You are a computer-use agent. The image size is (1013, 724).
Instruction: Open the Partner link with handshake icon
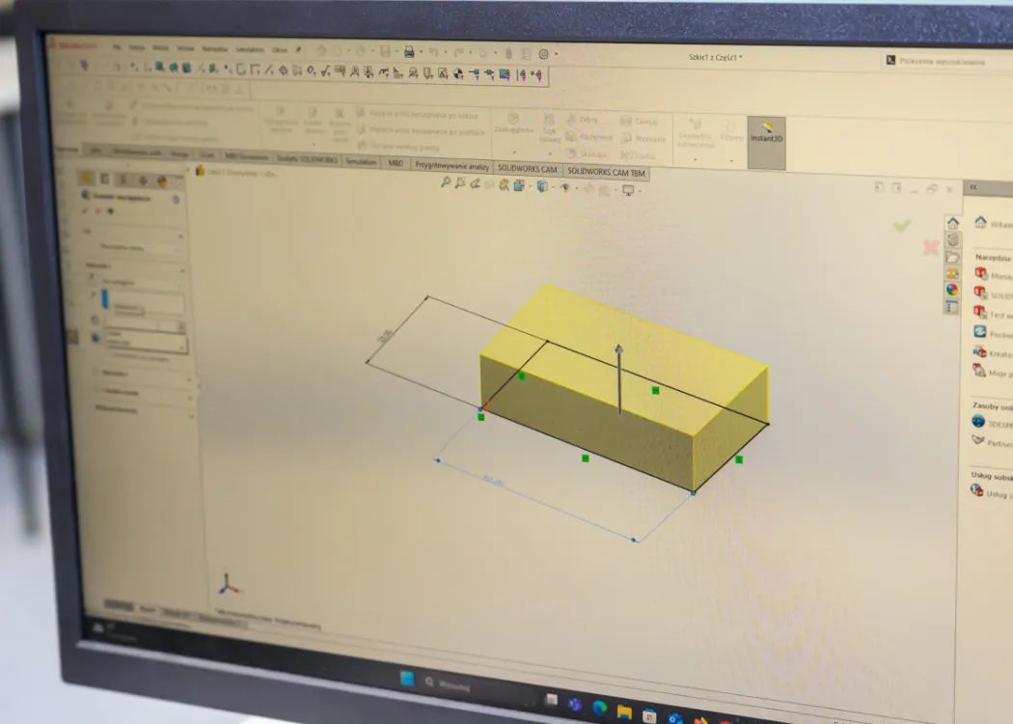[x=993, y=442]
